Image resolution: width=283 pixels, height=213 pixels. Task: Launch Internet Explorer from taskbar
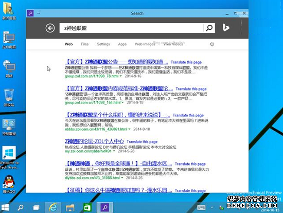pyautogui.click(x=52, y=207)
